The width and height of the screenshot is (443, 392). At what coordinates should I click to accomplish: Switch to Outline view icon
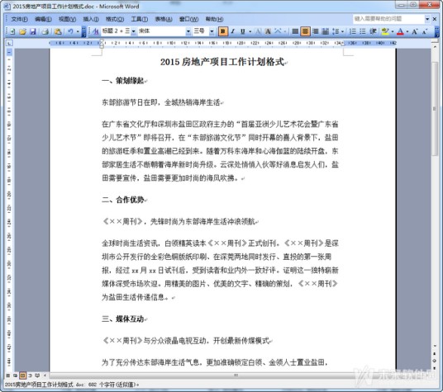click(x=30, y=375)
